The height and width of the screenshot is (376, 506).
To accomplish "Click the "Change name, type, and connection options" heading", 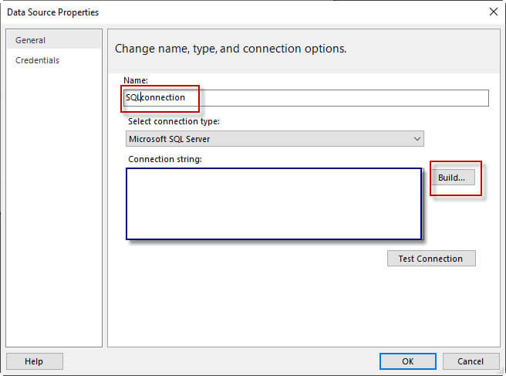I will pos(231,49).
